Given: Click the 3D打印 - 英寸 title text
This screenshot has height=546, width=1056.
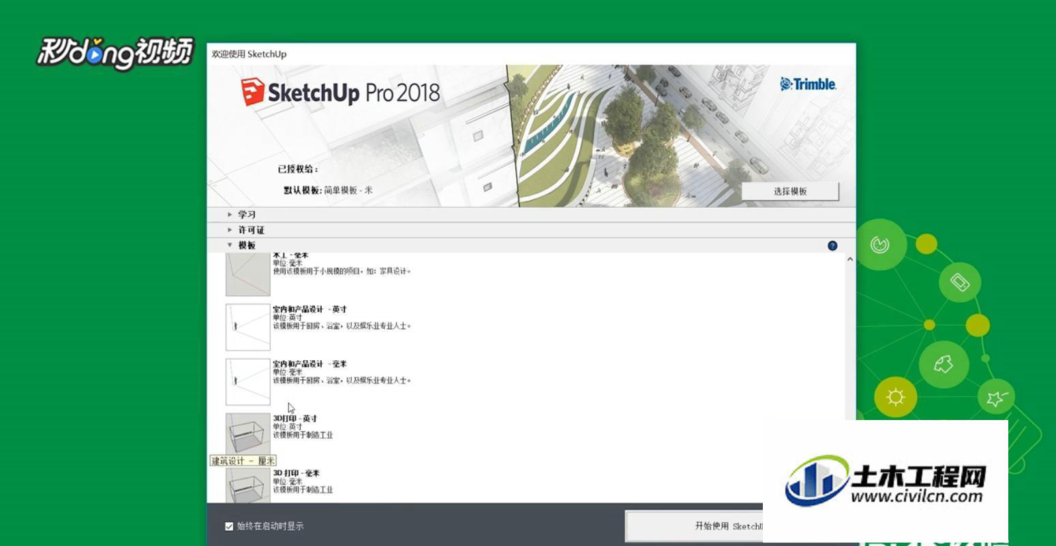Looking at the screenshot, I should click(x=295, y=419).
